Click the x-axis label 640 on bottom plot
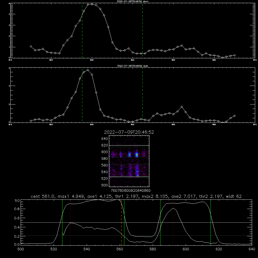The height and width of the screenshot is (258, 258). 252,249
